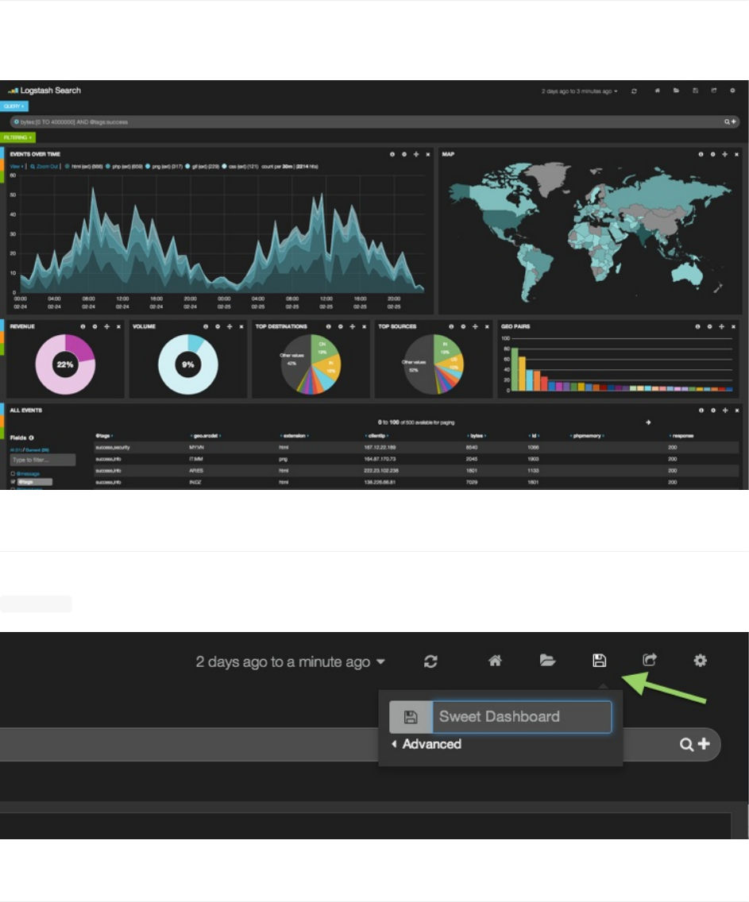Click the magnifier search icon in query bar
Screen dimensions: 749x902
tap(685, 744)
